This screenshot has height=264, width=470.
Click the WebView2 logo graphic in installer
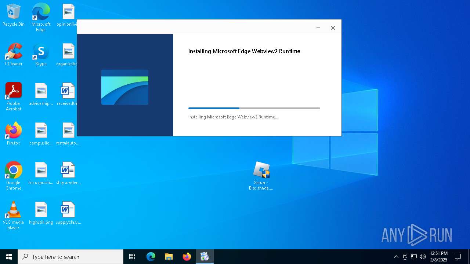click(125, 87)
